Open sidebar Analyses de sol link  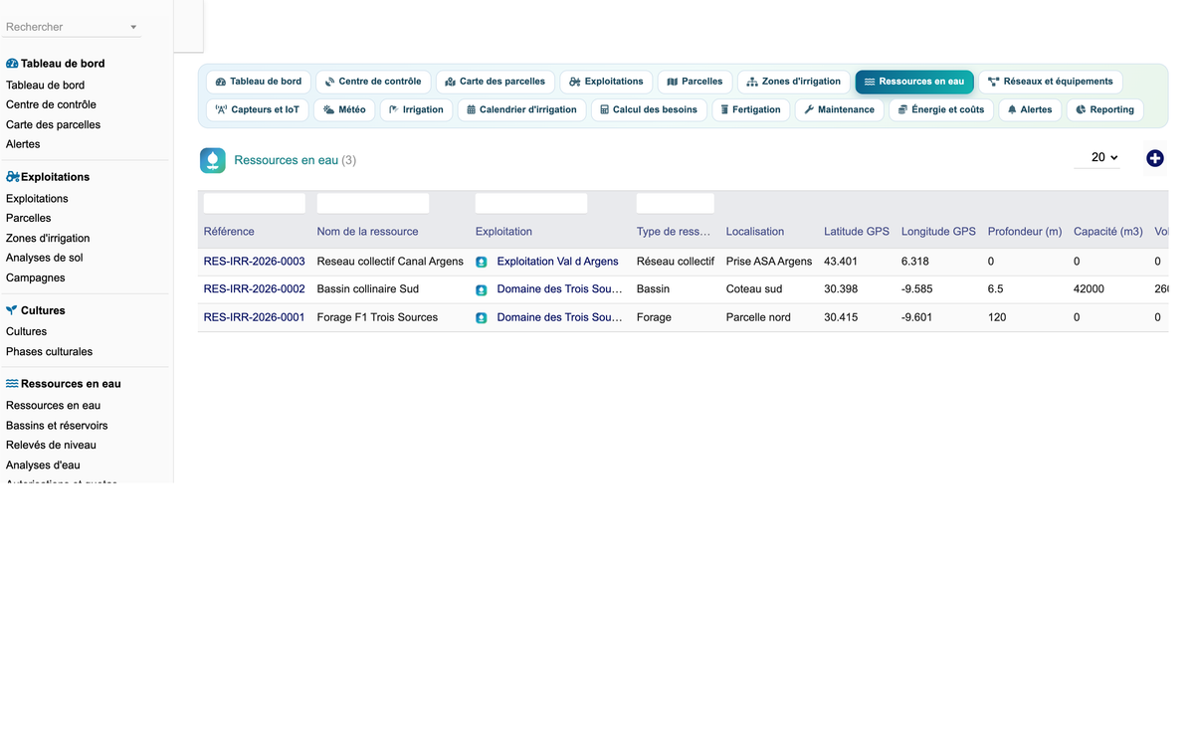point(45,258)
